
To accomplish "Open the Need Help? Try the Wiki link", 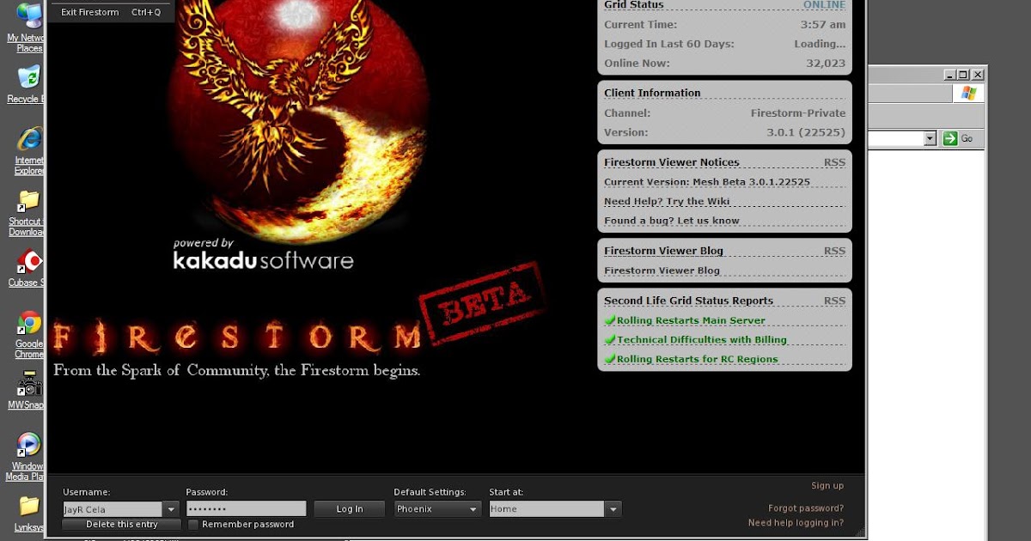I will pyautogui.click(x=667, y=201).
